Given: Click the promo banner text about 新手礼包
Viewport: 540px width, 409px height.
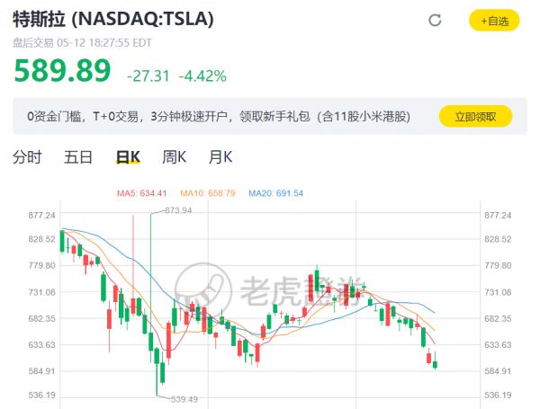Looking at the screenshot, I should tap(218, 116).
